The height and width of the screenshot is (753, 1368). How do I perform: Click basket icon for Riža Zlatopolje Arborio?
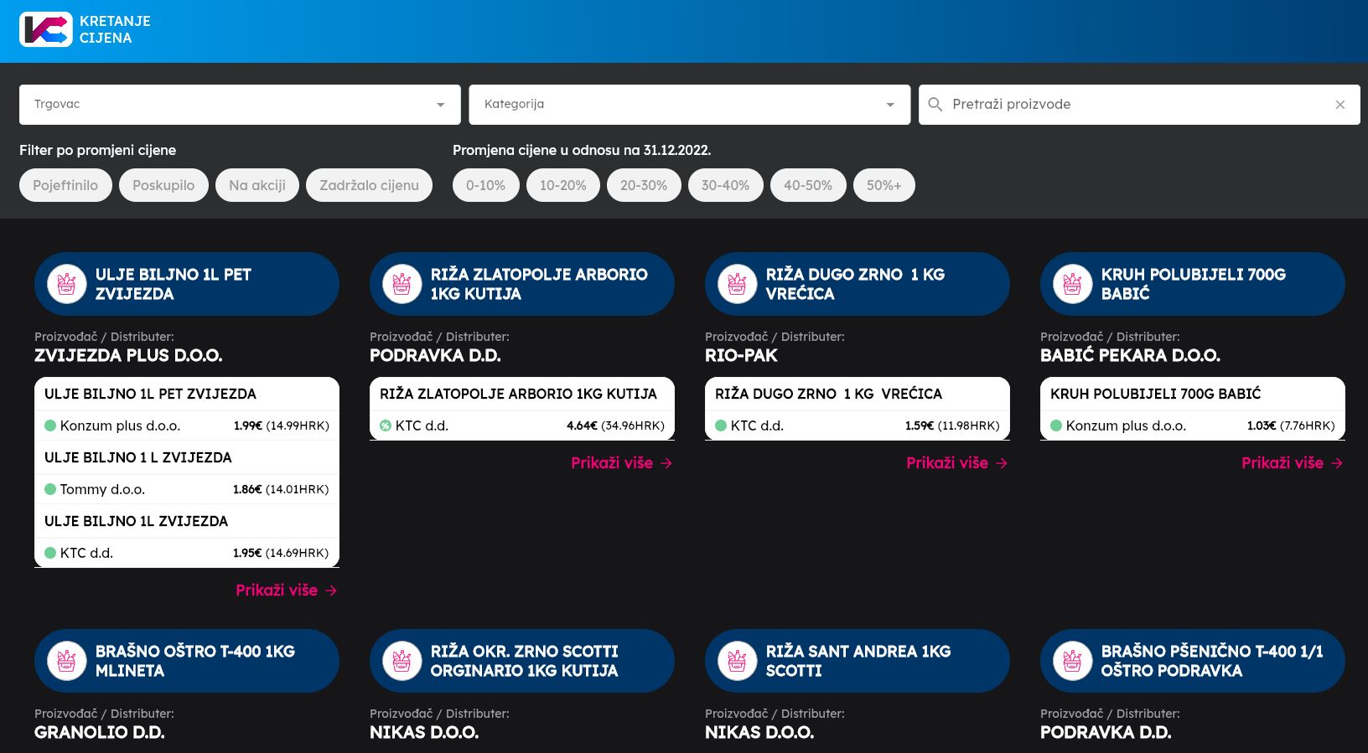(402, 284)
